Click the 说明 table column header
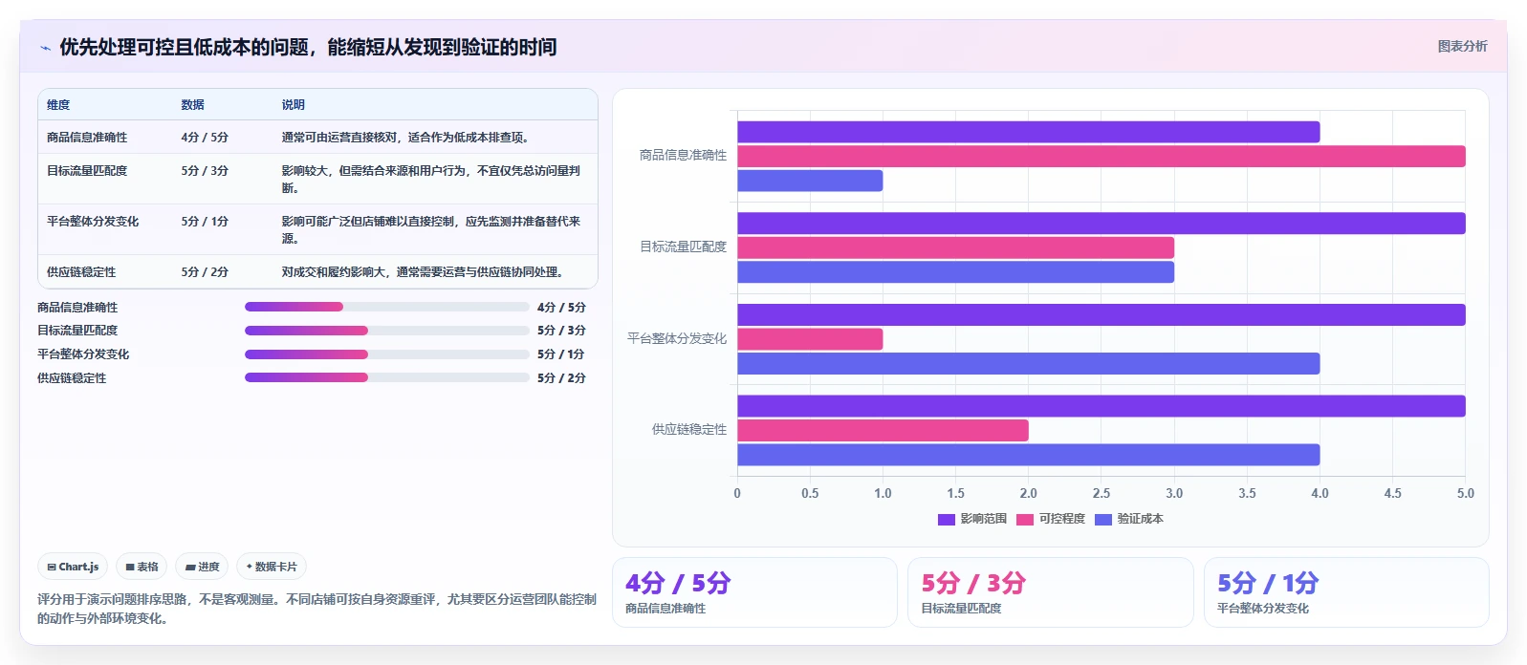Viewport: 1527px width, 665px height. 294,105
